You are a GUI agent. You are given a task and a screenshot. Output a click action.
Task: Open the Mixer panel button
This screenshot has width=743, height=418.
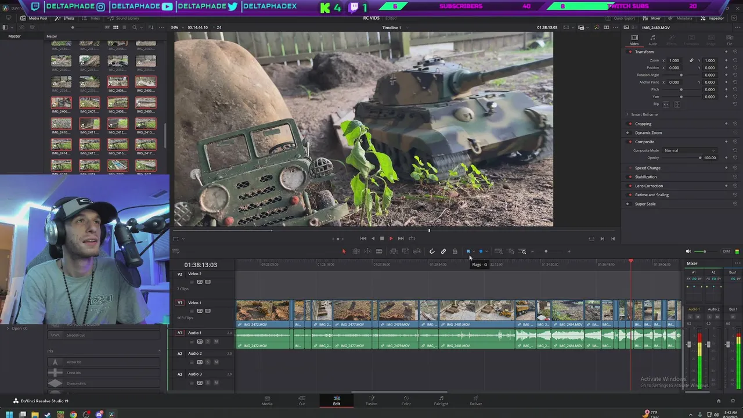[652, 18]
